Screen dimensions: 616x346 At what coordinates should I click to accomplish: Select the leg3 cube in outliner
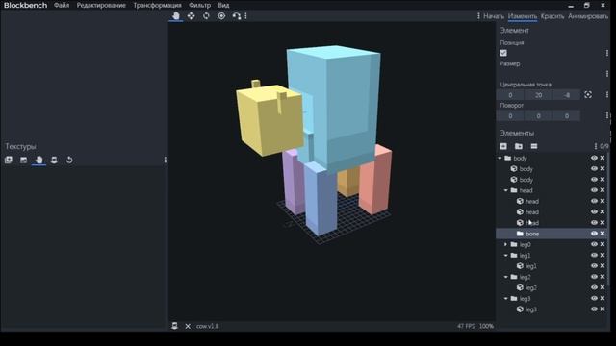pyautogui.click(x=552, y=309)
